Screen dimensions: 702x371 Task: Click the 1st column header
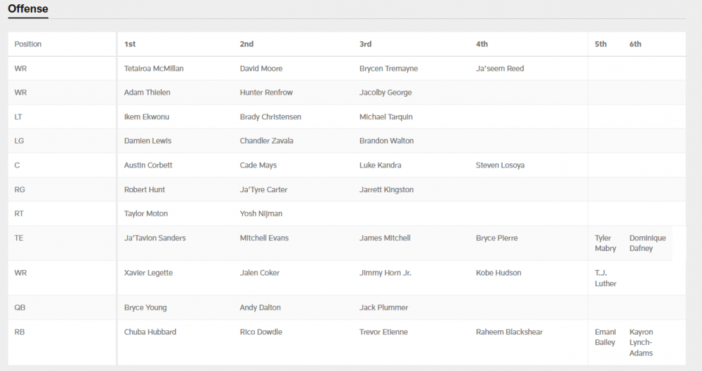coord(130,44)
